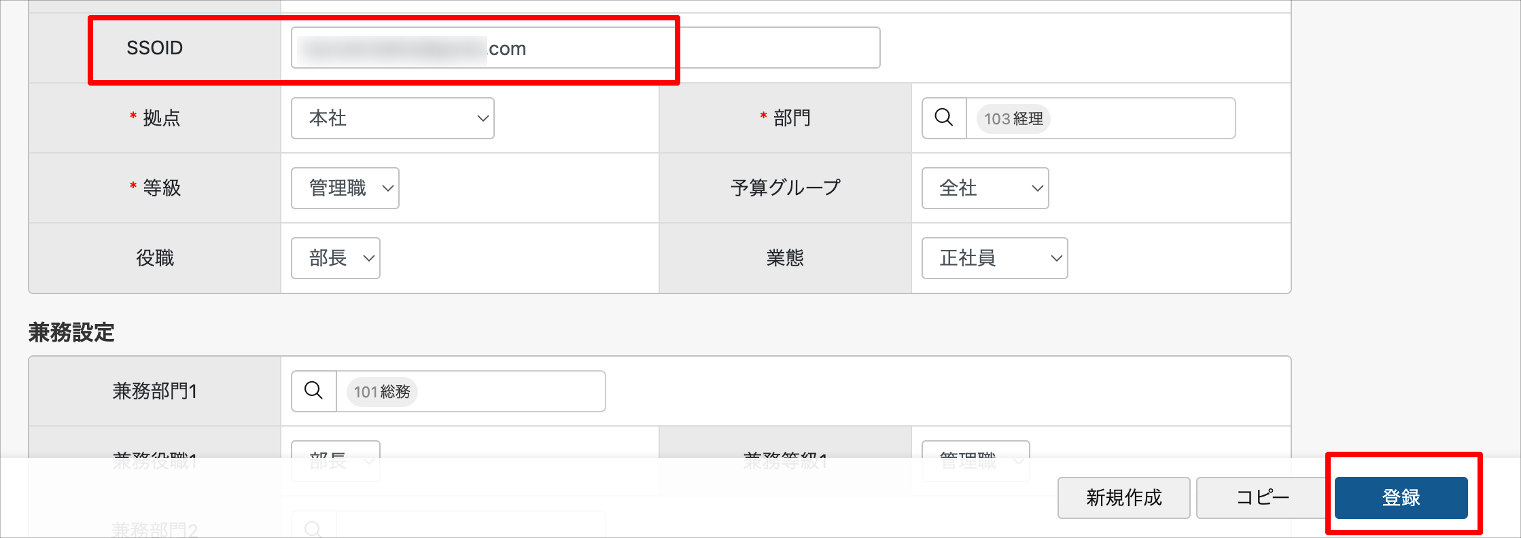Screen dimensions: 1521x538
Task: Expand the 役職 dropdown showing 部長
Action: [x=335, y=258]
